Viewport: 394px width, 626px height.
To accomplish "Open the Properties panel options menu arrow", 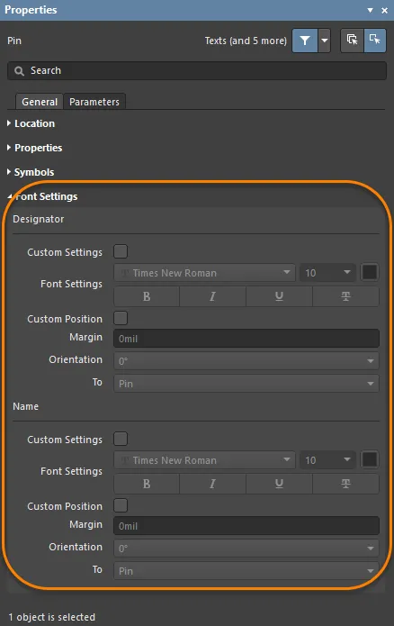I will pos(370,10).
